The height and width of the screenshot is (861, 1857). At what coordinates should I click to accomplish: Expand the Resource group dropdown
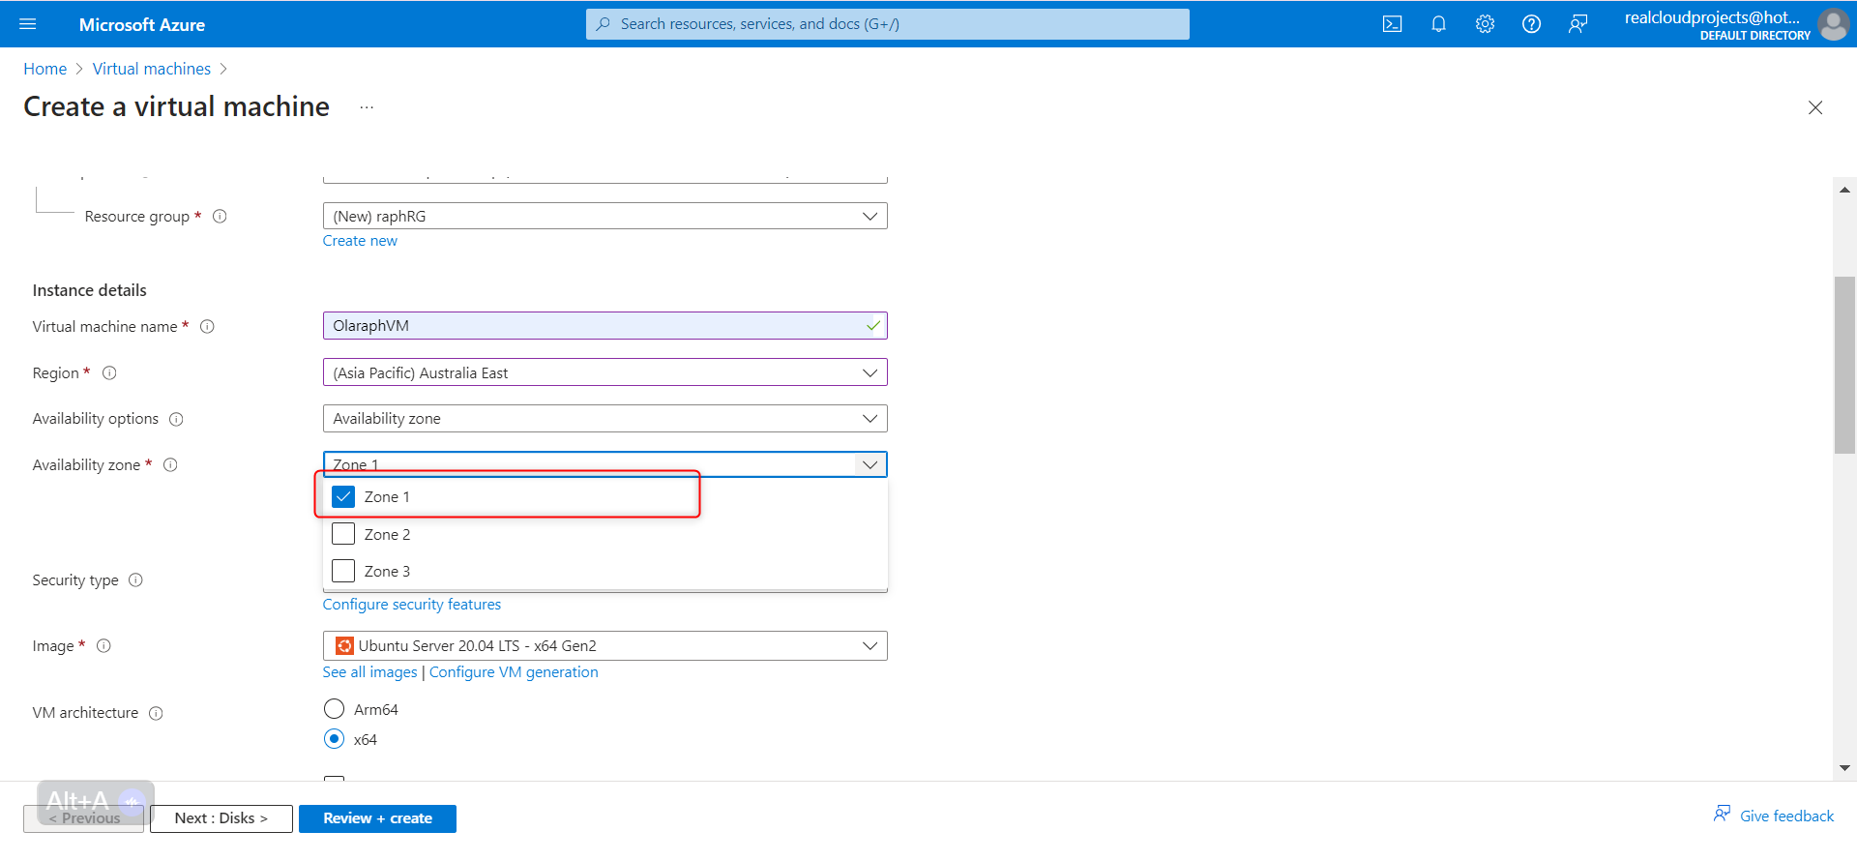click(605, 216)
